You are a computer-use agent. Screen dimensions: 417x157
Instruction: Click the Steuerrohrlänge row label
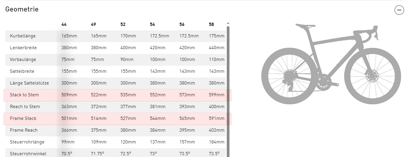(27, 142)
